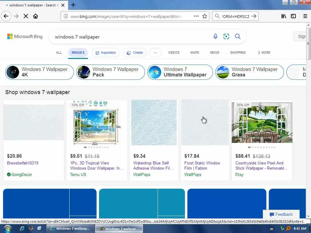The image size is (311, 233).
Task: Open the Brewsterfab10319 product link
Action: pyautogui.click(x=22, y=163)
